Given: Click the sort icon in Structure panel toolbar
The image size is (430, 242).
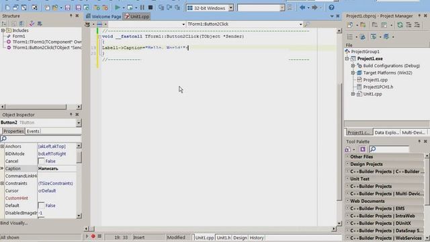Looking at the screenshot, I should pos(4,24).
